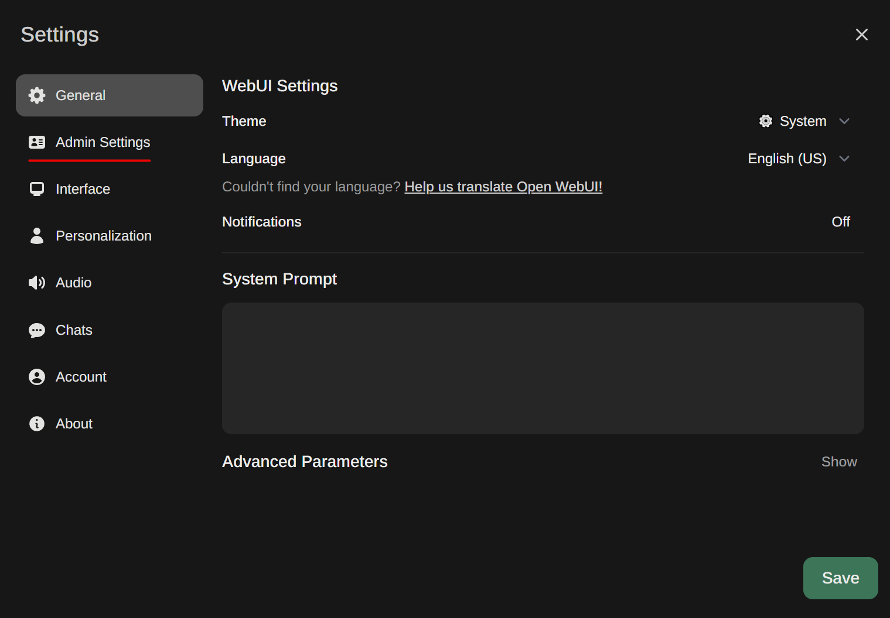Click the Audio speaker icon
The image size is (890, 618).
point(37,283)
